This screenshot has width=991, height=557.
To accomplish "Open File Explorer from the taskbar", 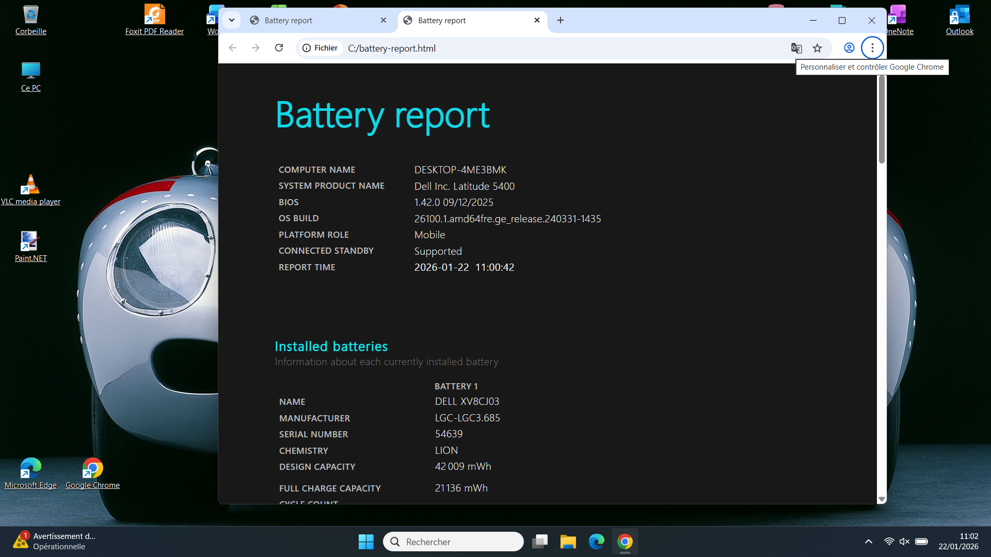I will pos(568,542).
